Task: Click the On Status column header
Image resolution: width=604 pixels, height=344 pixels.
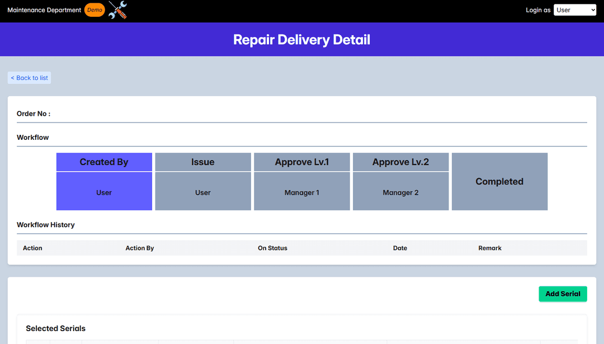Action: (272, 248)
